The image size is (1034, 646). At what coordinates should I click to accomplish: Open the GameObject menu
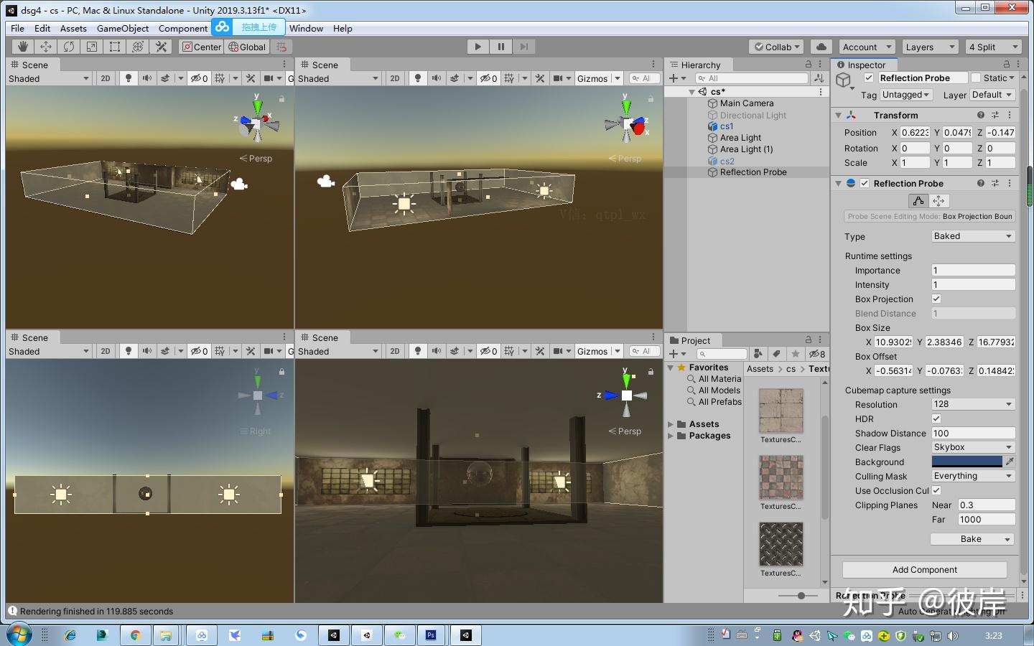click(x=122, y=28)
